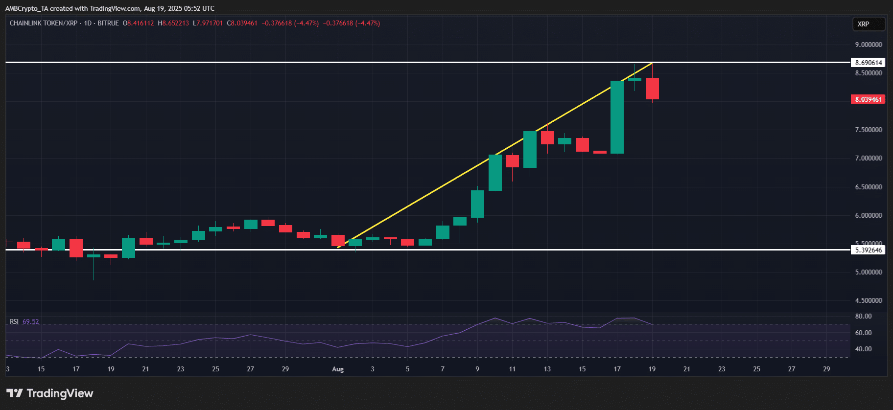
Task: Select the 5.392646 support price label
Action: 869,250
